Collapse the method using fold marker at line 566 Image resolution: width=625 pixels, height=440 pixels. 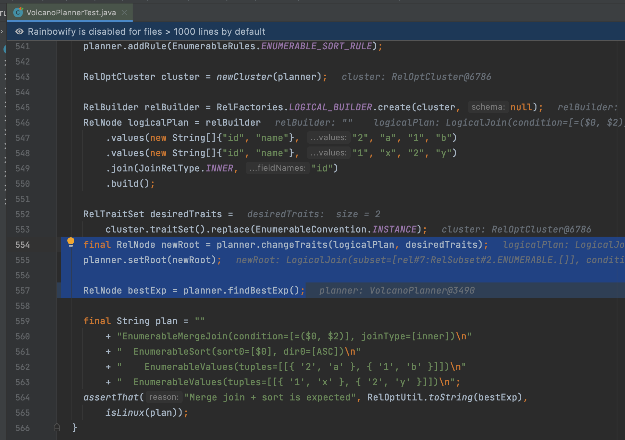pos(57,428)
